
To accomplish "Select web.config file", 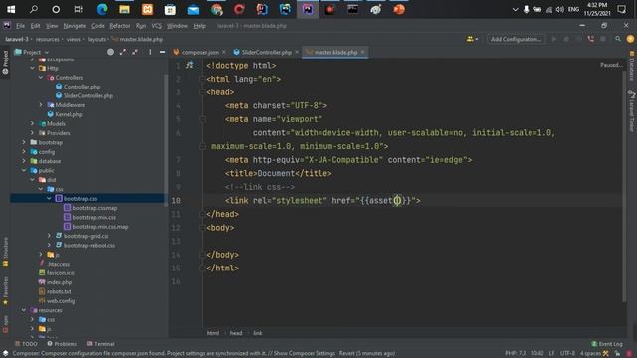I will (61, 301).
